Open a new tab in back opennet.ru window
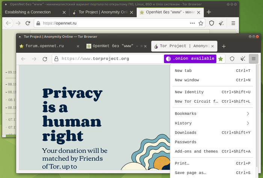This screenshot has height=178, width=263. 209,12
